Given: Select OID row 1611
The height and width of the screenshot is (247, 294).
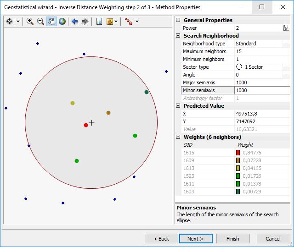Looking at the screenshot, I should coord(236,184).
